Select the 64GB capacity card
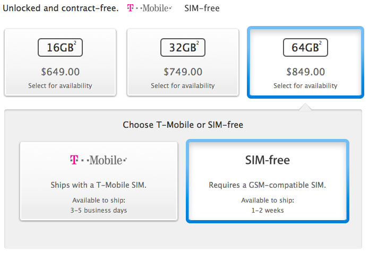Viewport: 369px width, 253px height. coord(305,62)
